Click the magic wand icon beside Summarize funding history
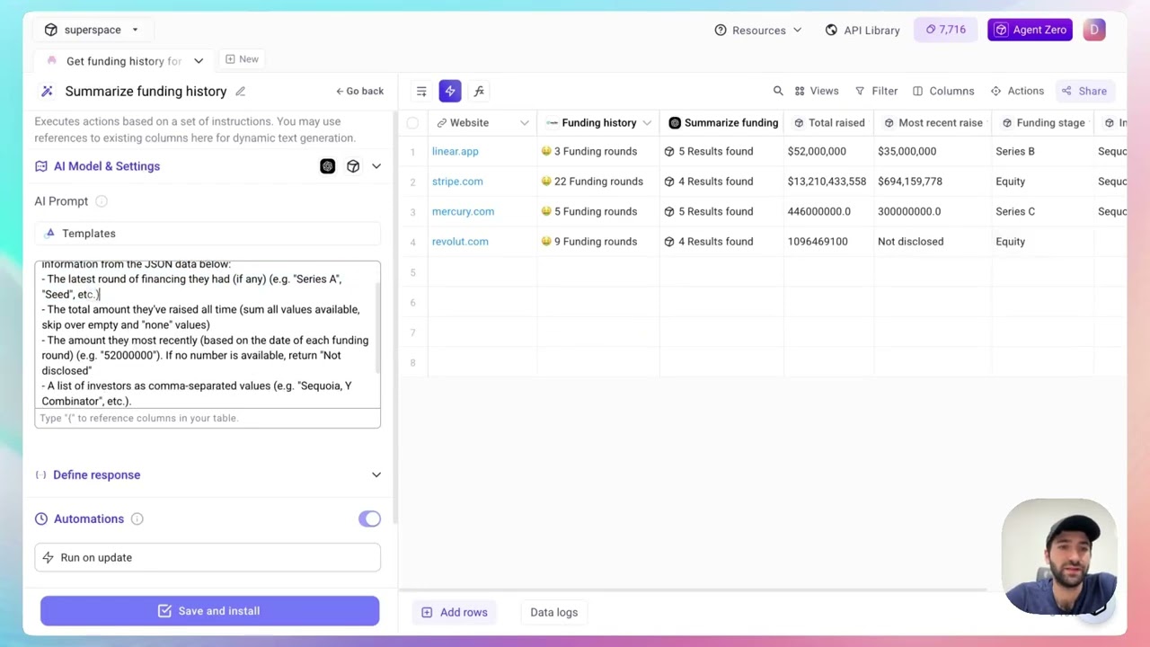 [47, 91]
